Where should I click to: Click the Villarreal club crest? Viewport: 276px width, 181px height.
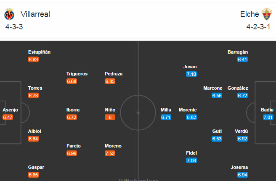9,15
